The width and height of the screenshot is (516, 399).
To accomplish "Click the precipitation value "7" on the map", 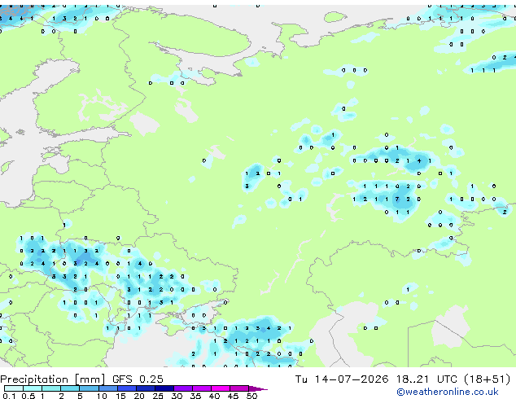I will pyautogui.click(x=397, y=199).
